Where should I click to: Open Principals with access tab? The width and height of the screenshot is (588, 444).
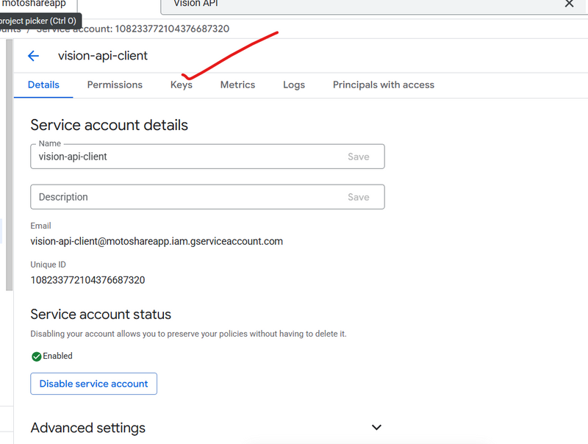tap(383, 85)
